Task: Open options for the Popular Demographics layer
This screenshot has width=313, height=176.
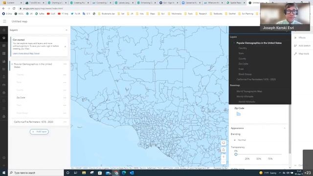Action: 65,64
